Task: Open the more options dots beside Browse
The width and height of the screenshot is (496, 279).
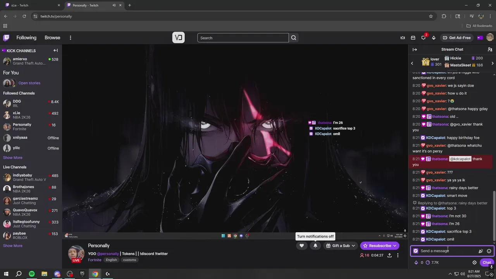Action: 70,38
